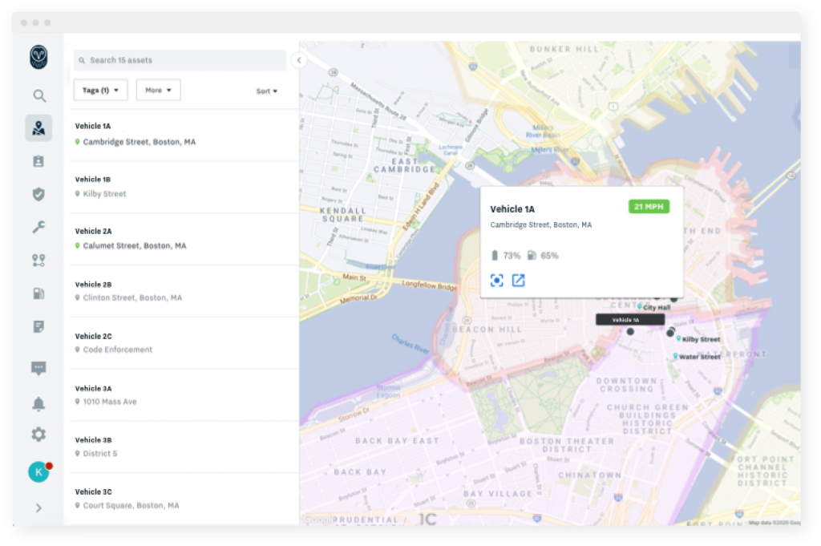
Task: Collapse the asset list panel
Action: 298,60
